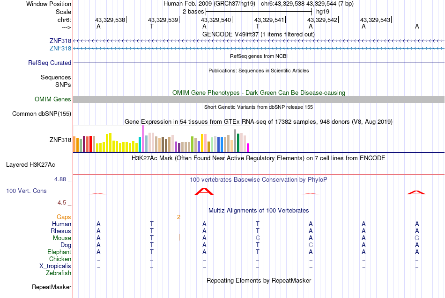Click the orange Gaps row label

[x=64, y=217]
